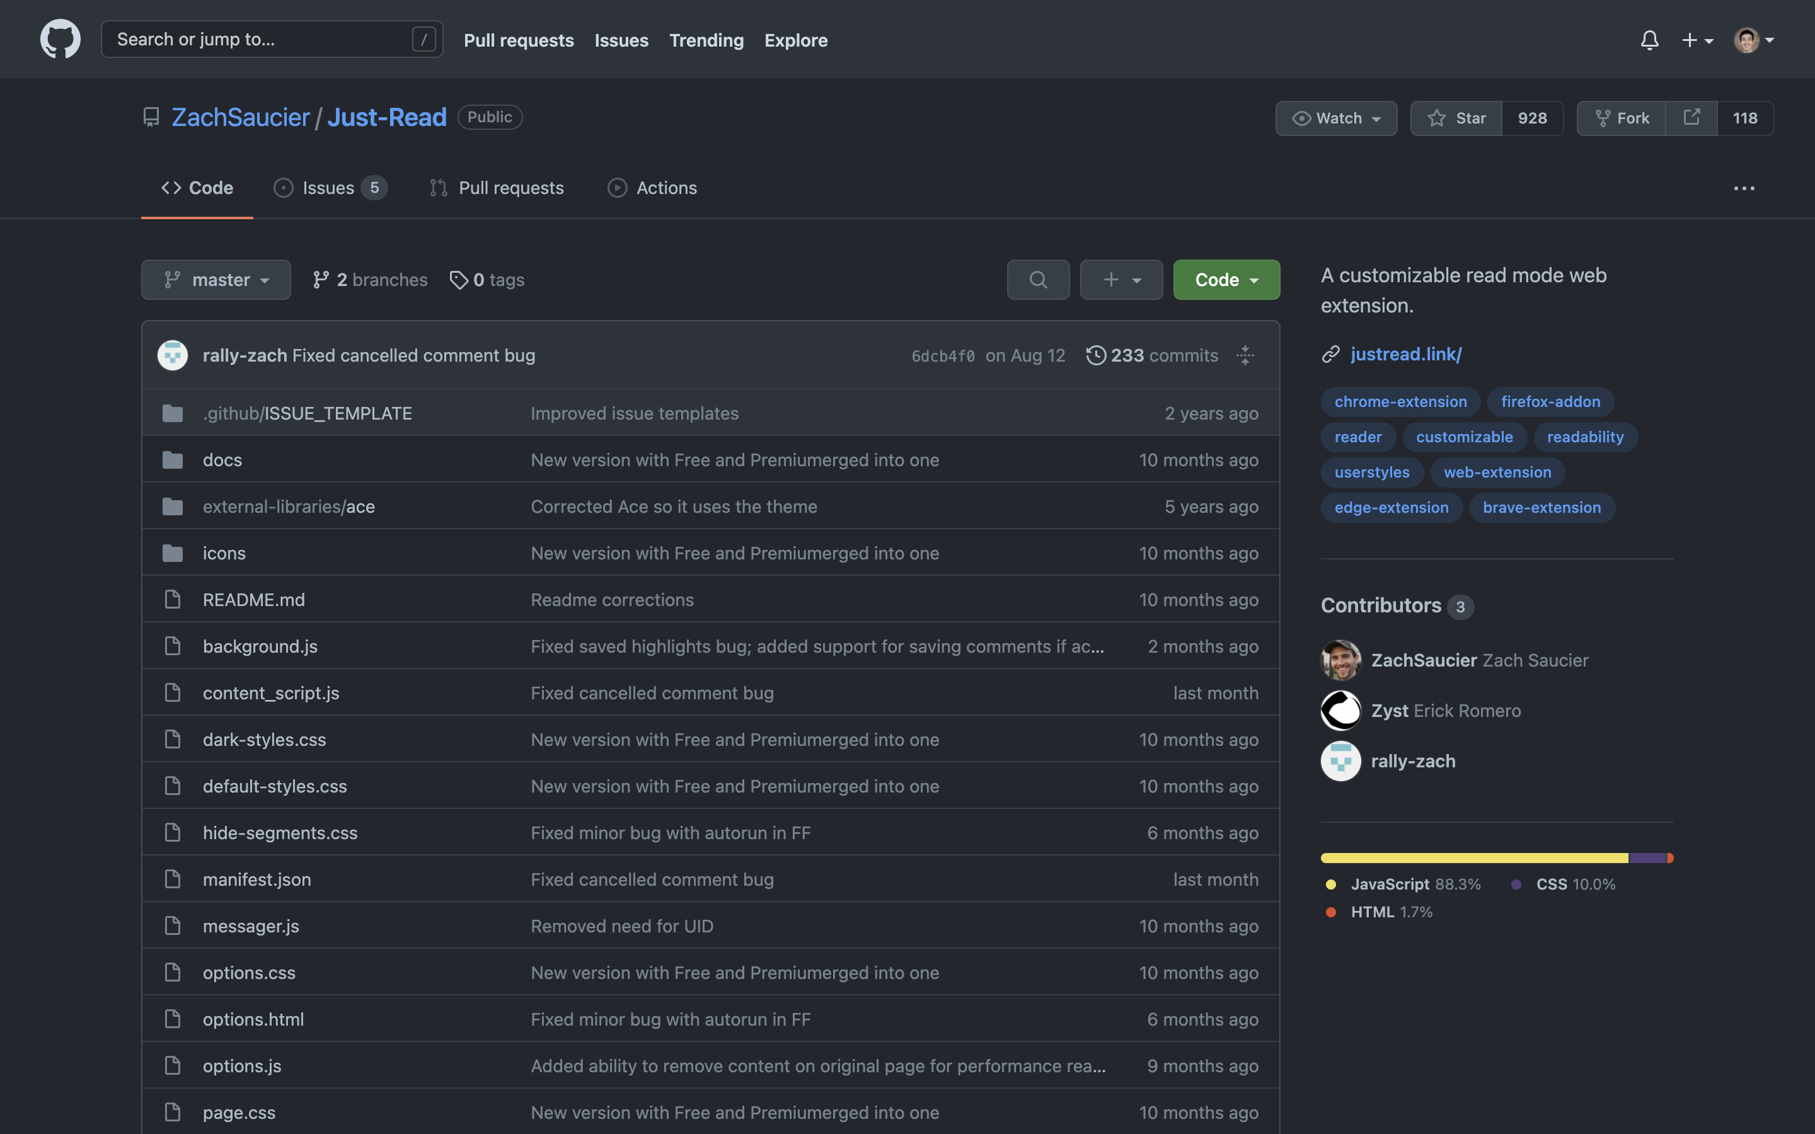Screen dimensions: 1815x1134
Task: Open the Watch dropdown
Action: tap(1336, 118)
